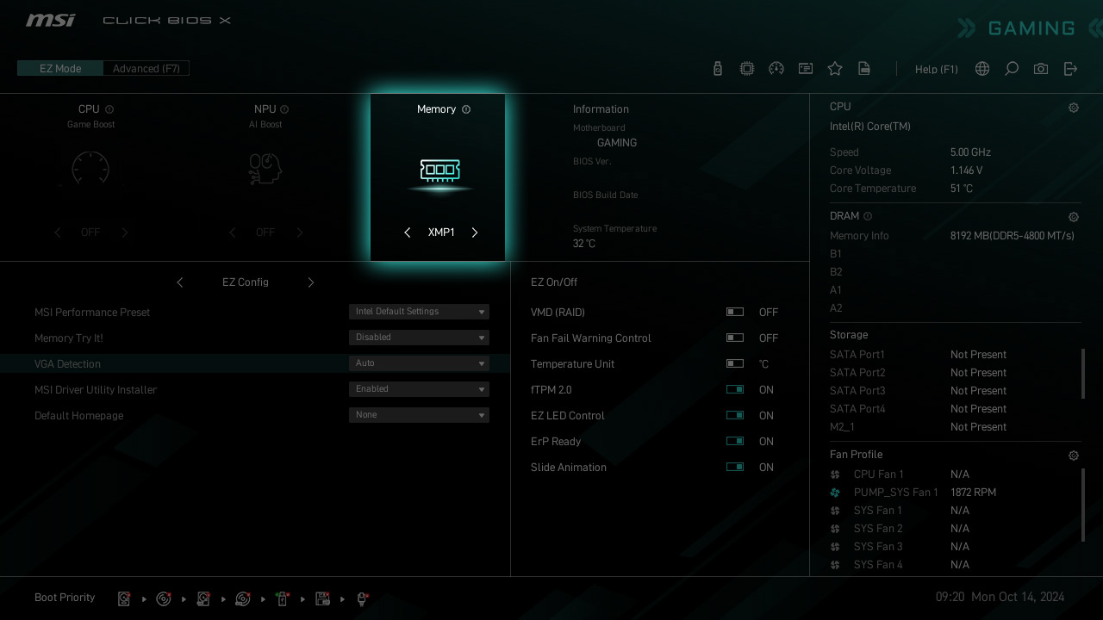The image size is (1103, 620).
Task: Click the globe language icon
Action: click(982, 69)
